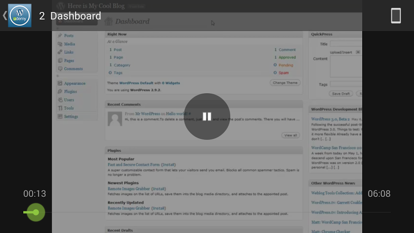Open the '1 Page' link
Viewport: 414px width, 233px height.
[x=116, y=57]
